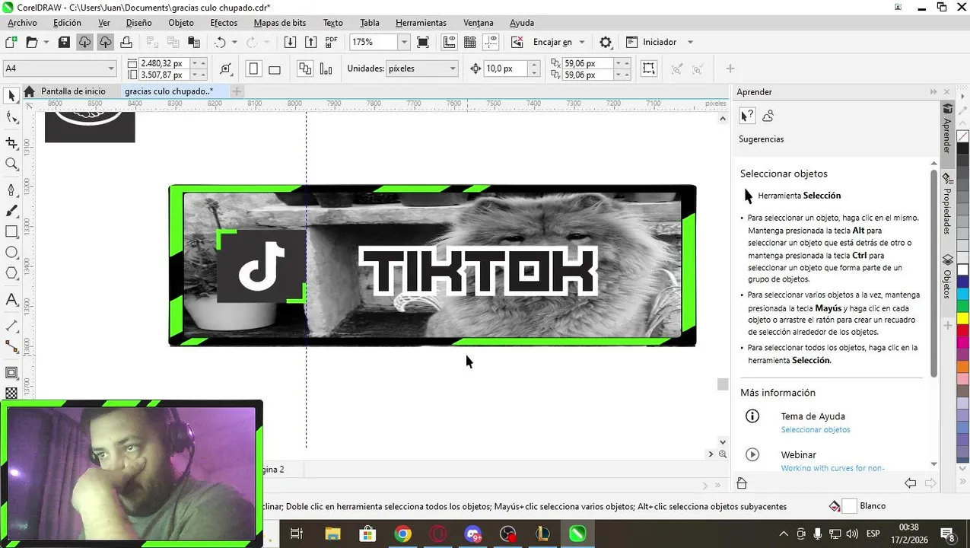Click the no-color swatch in palette
970x548 pixels.
963,136
